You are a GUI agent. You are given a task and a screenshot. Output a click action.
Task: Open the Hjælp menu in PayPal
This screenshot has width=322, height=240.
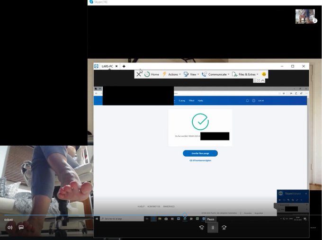point(200,101)
